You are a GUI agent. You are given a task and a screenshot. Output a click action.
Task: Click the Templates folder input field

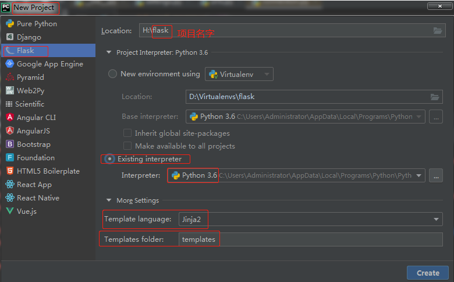pyautogui.click(x=311, y=239)
